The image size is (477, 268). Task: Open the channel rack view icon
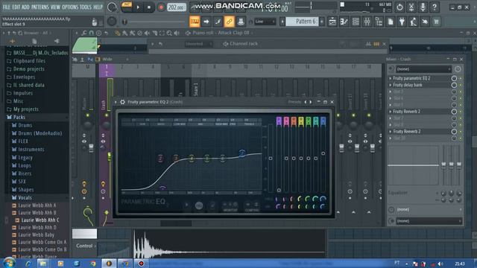pos(356,22)
